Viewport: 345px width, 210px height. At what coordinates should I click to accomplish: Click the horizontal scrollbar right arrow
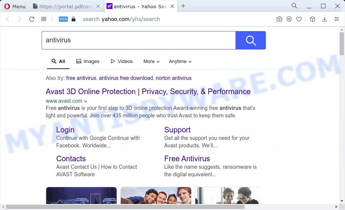coord(336,207)
